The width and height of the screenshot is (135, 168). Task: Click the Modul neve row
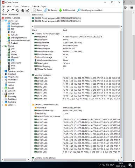76,37
